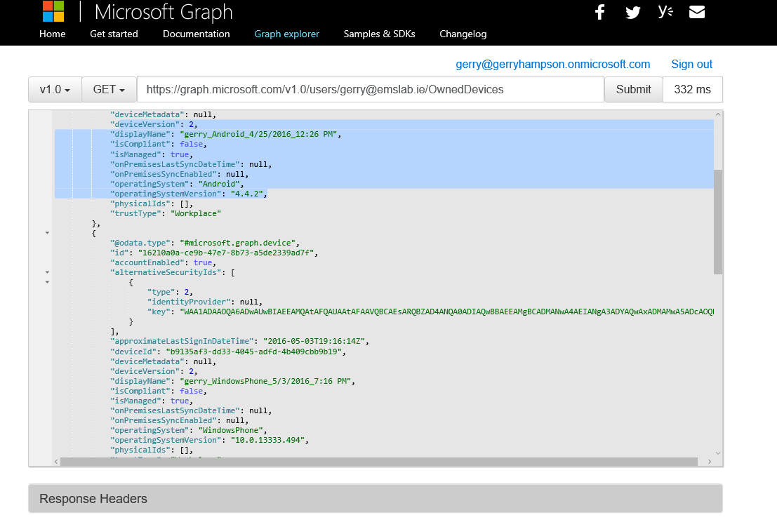This screenshot has height=522, width=777.
Task: View the Changelog
Action: coord(463,34)
